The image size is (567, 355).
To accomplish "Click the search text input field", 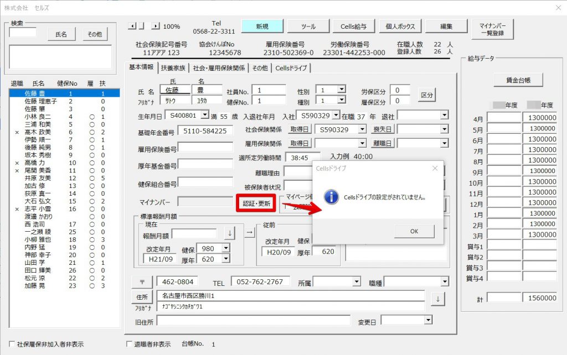I will [23, 33].
